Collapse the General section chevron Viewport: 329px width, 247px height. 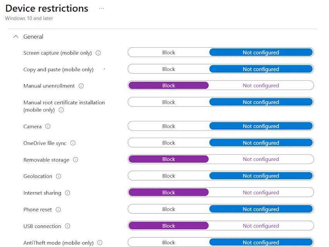point(16,37)
